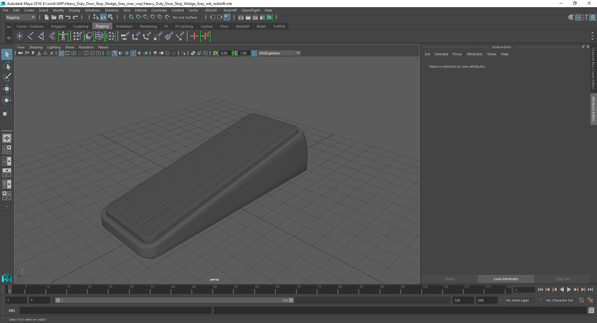597x323 pixels.
Task: Play the animation forwards
Action: (569, 289)
